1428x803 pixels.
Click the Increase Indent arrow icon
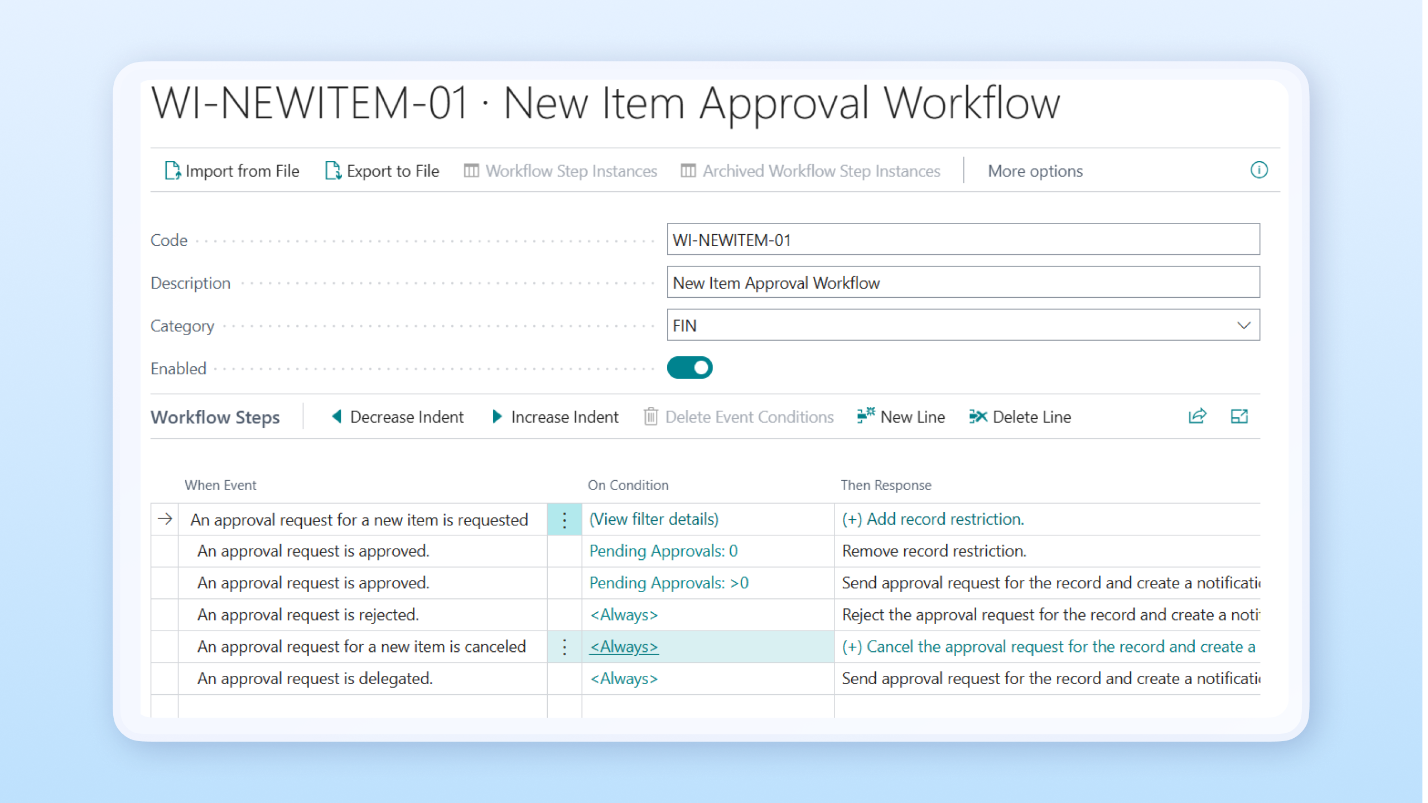tap(497, 417)
